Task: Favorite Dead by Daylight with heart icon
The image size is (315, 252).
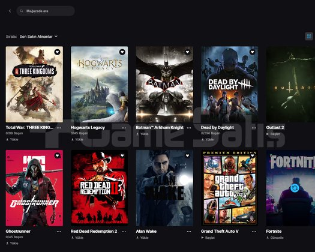Action: click(253, 52)
